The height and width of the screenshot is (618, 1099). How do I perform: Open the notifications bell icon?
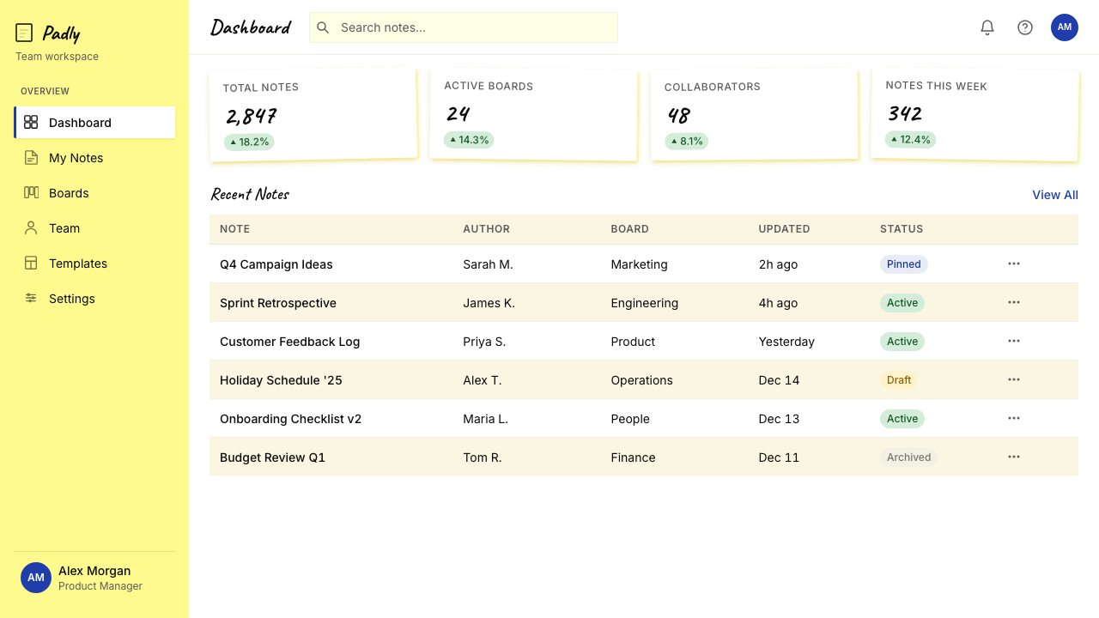987,27
